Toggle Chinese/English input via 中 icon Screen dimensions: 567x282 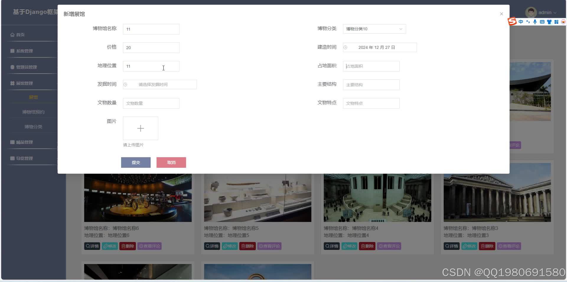coord(521,21)
